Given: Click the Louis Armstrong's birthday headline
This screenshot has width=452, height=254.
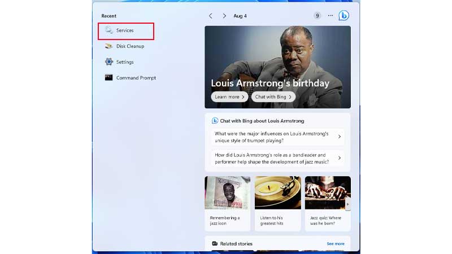Looking at the screenshot, I should (270, 83).
